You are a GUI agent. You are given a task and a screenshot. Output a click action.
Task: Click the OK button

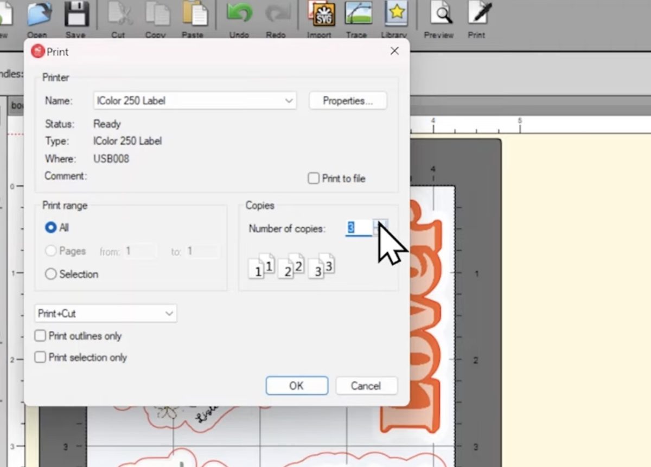pos(297,386)
